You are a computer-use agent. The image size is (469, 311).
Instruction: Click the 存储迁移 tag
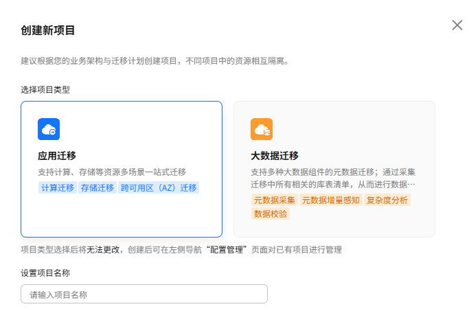point(98,188)
